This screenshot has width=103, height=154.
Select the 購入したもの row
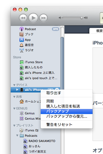36,67
